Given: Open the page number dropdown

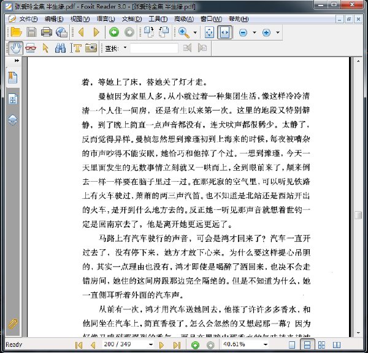Looking at the screenshot, I should 151,344.
